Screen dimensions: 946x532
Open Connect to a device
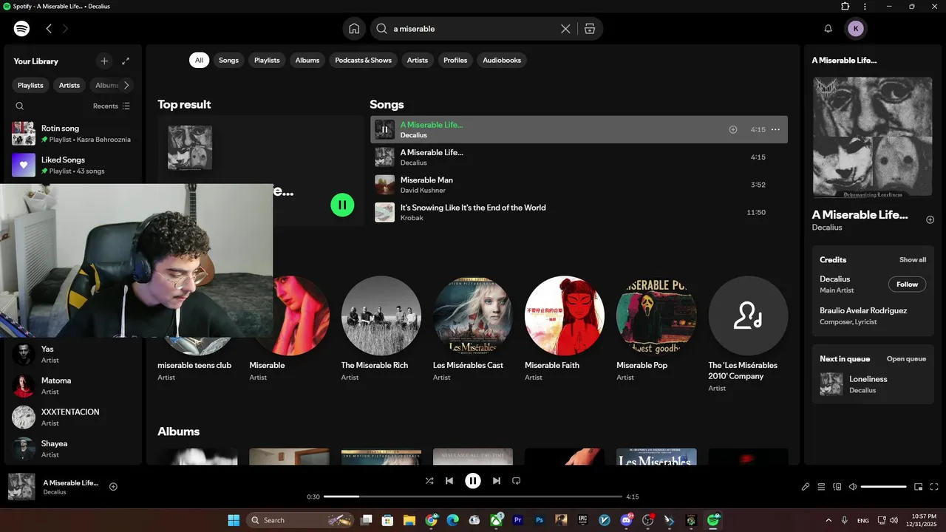[837, 487]
